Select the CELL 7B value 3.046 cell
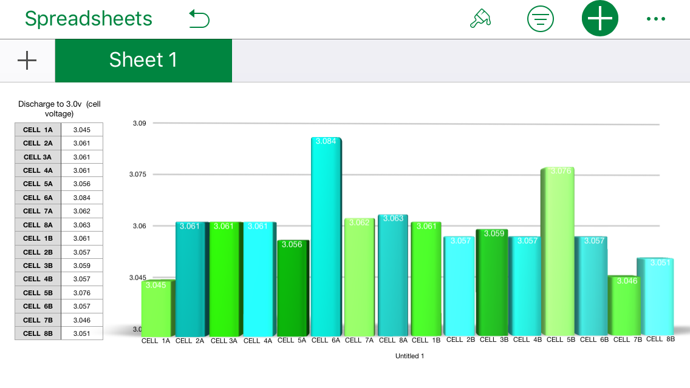 coord(81,320)
